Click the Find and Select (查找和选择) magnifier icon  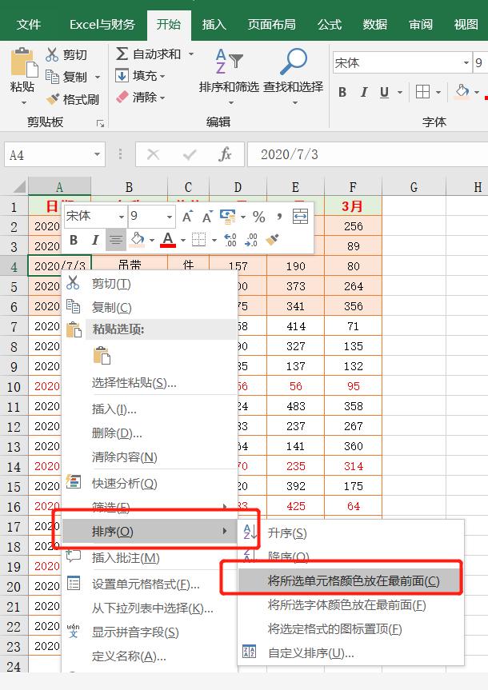(294, 62)
